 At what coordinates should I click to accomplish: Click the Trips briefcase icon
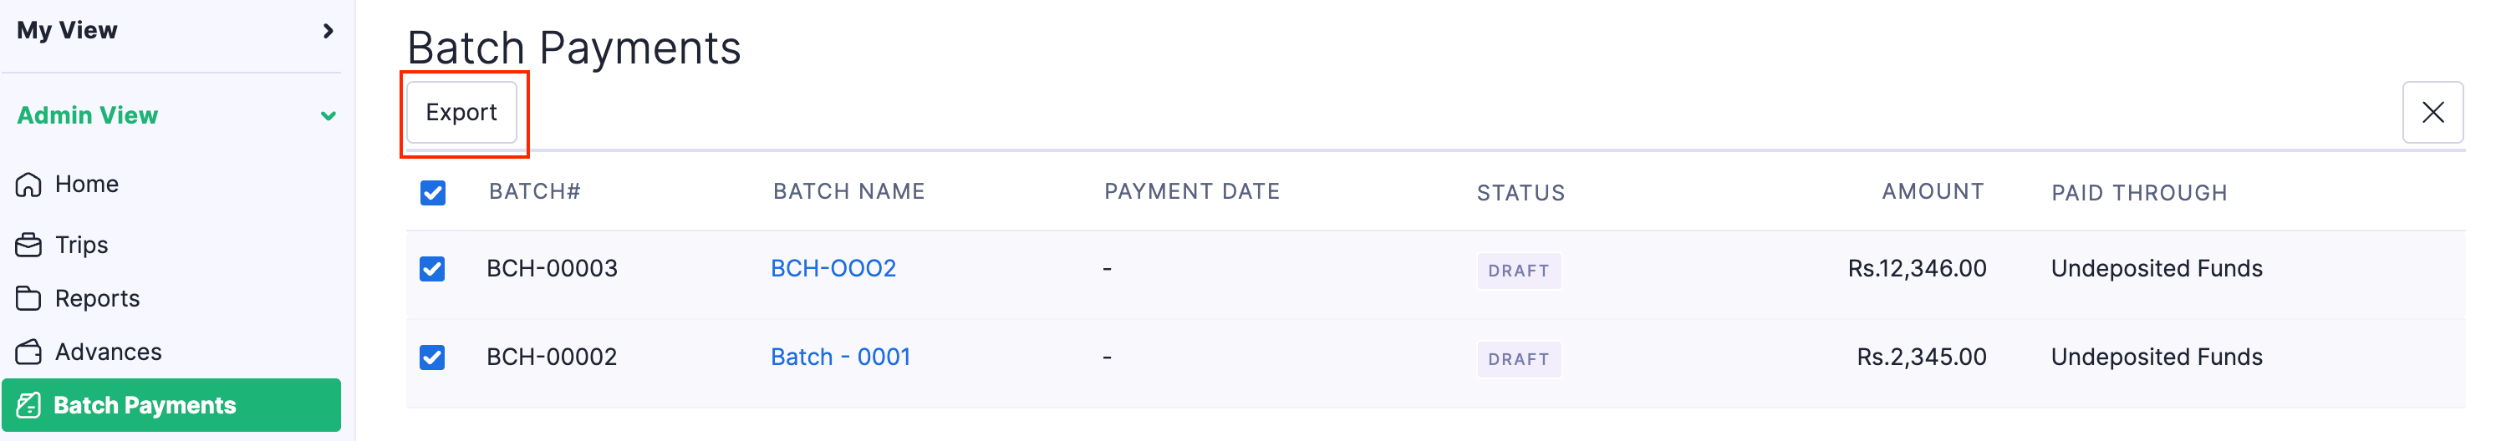coord(29,246)
